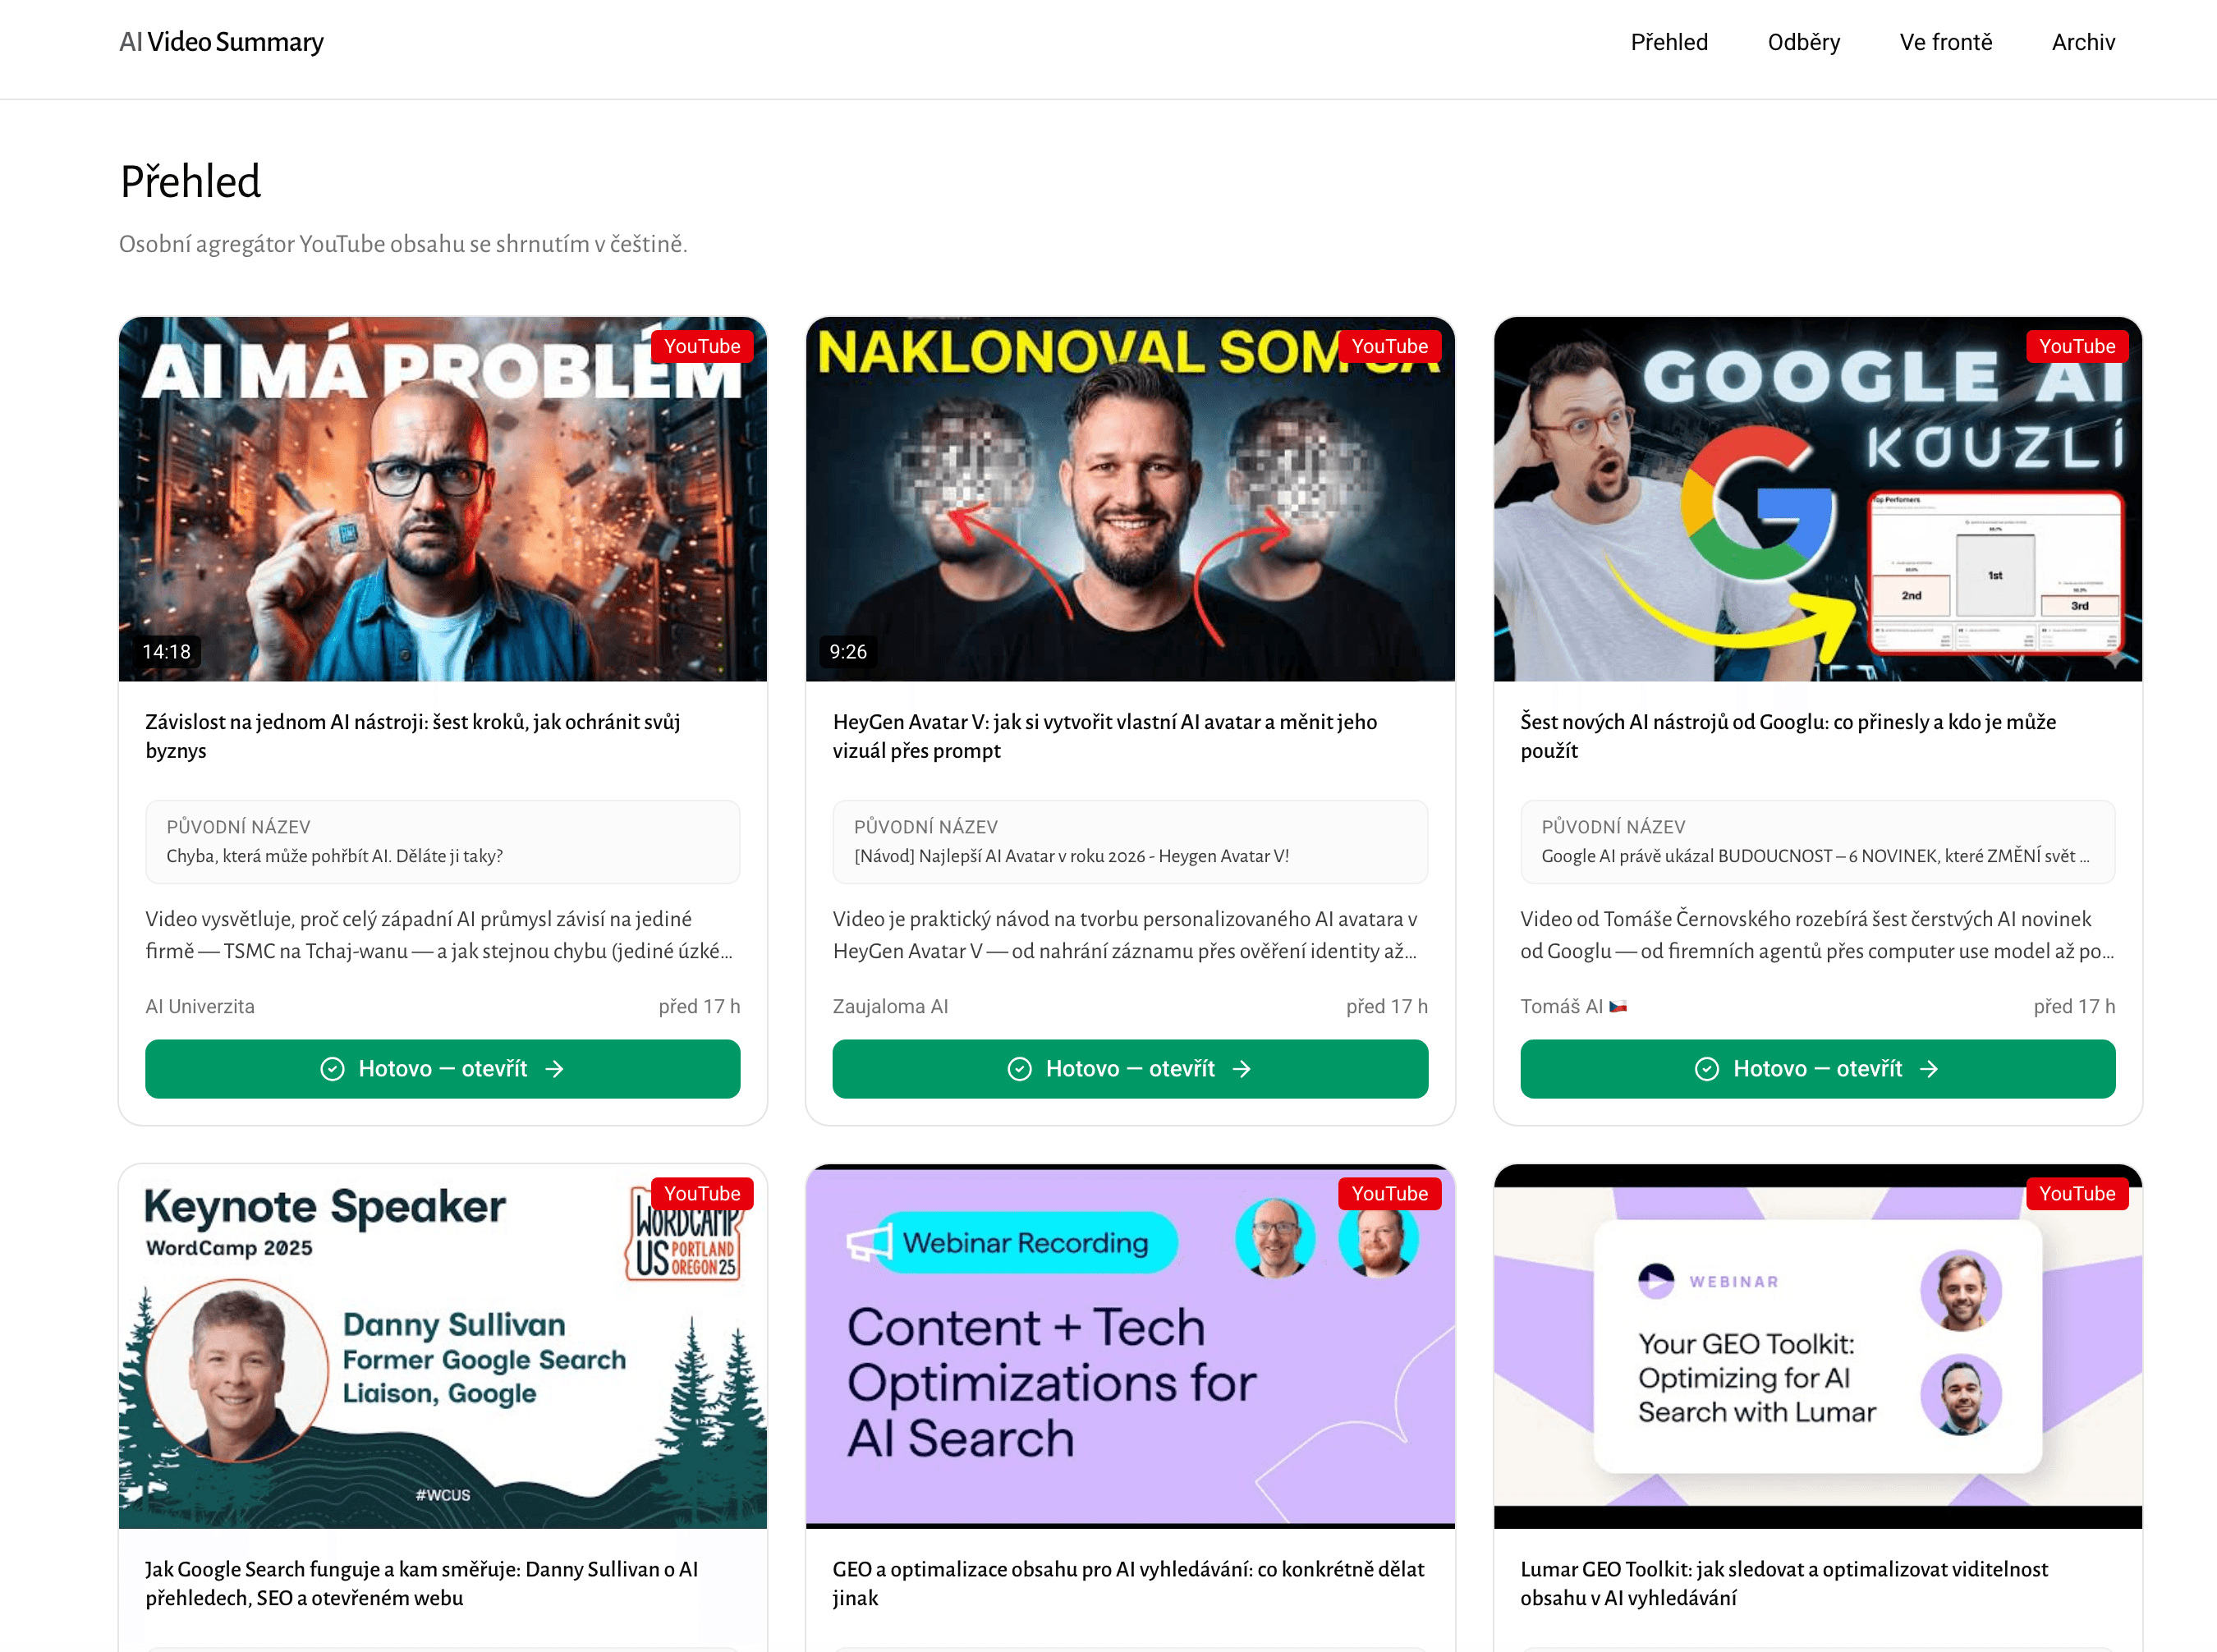Click the YouTube badge on Lumar GEO Toolkit thumbnail
This screenshot has height=1652, width=2217.
(x=2077, y=1193)
